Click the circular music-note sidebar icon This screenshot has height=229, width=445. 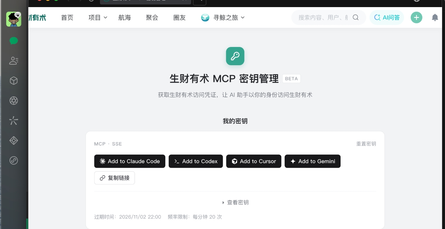pos(14,160)
